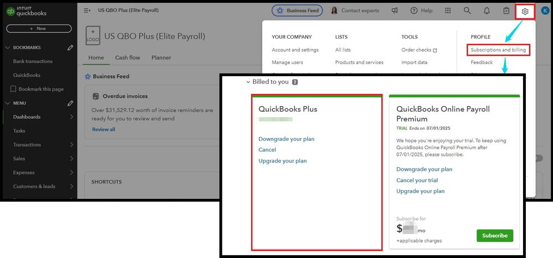Screen dimensions: 553x258
Task: Open the apps grid icon
Action: [448, 10]
